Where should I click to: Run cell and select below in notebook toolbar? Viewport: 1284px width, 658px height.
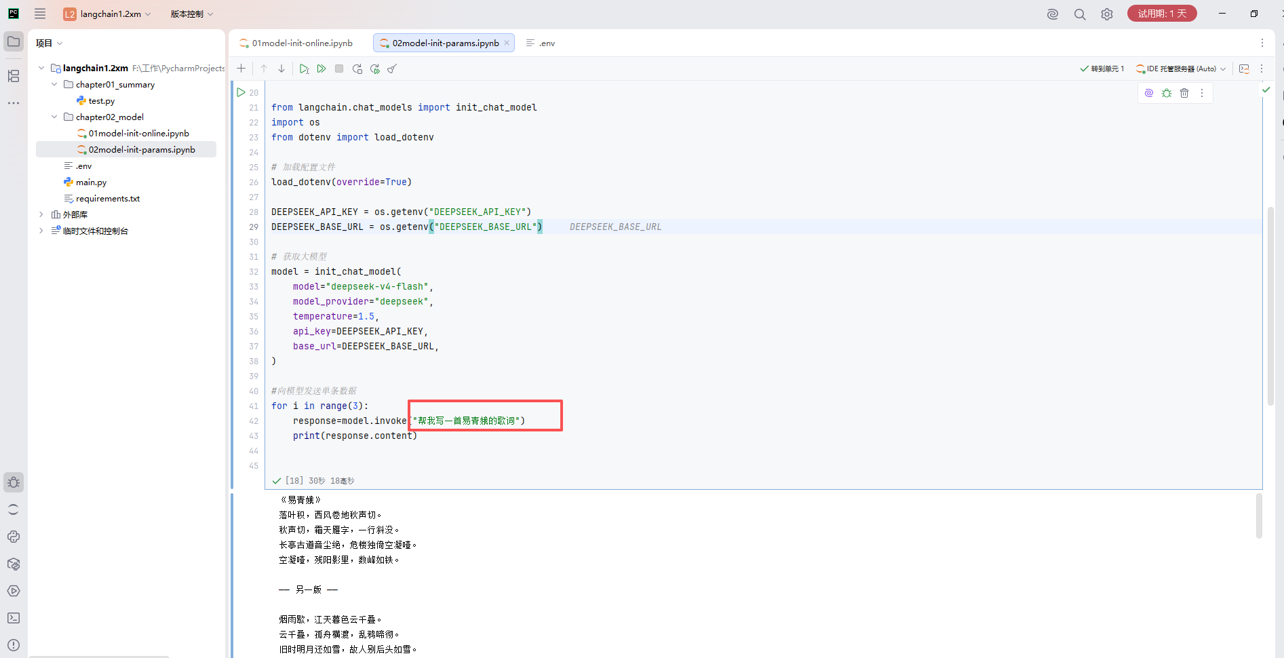click(304, 69)
